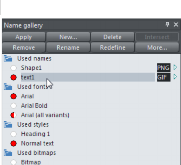Viewport: 181px width, 165px height.
Task: Click the Used fonts folder icon
Action: click(x=8, y=87)
